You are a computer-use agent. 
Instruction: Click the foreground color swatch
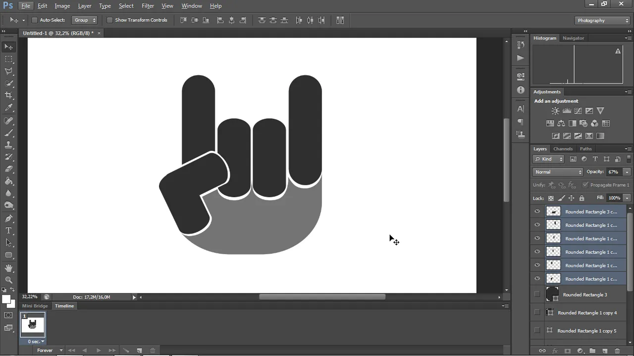(6, 299)
